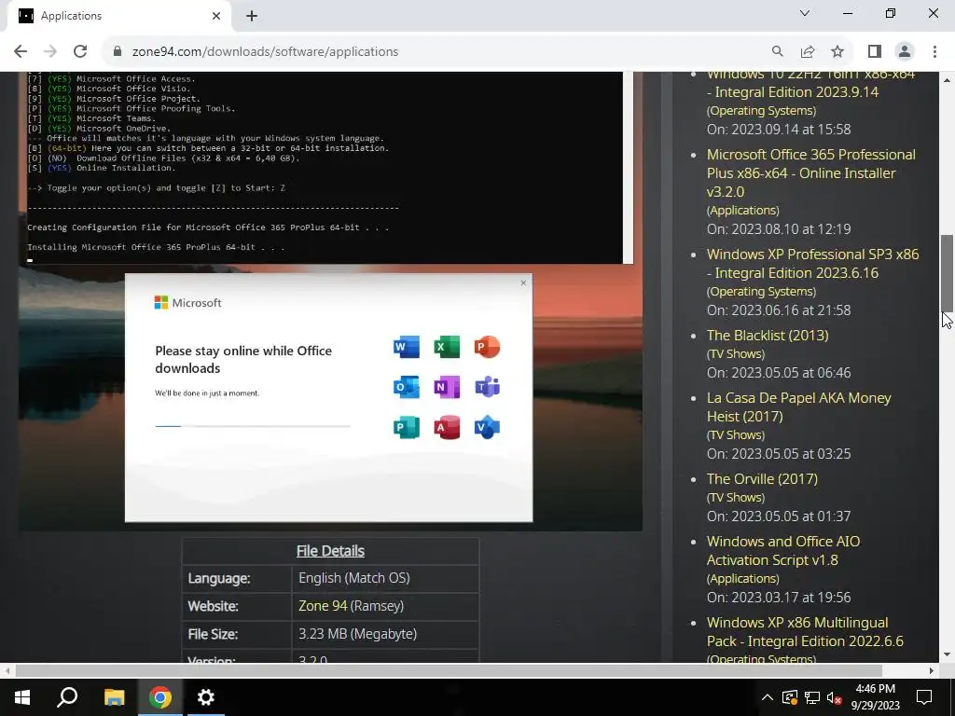955x716 pixels.
Task: Reload the current page
Action: click(x=80, y=52)
